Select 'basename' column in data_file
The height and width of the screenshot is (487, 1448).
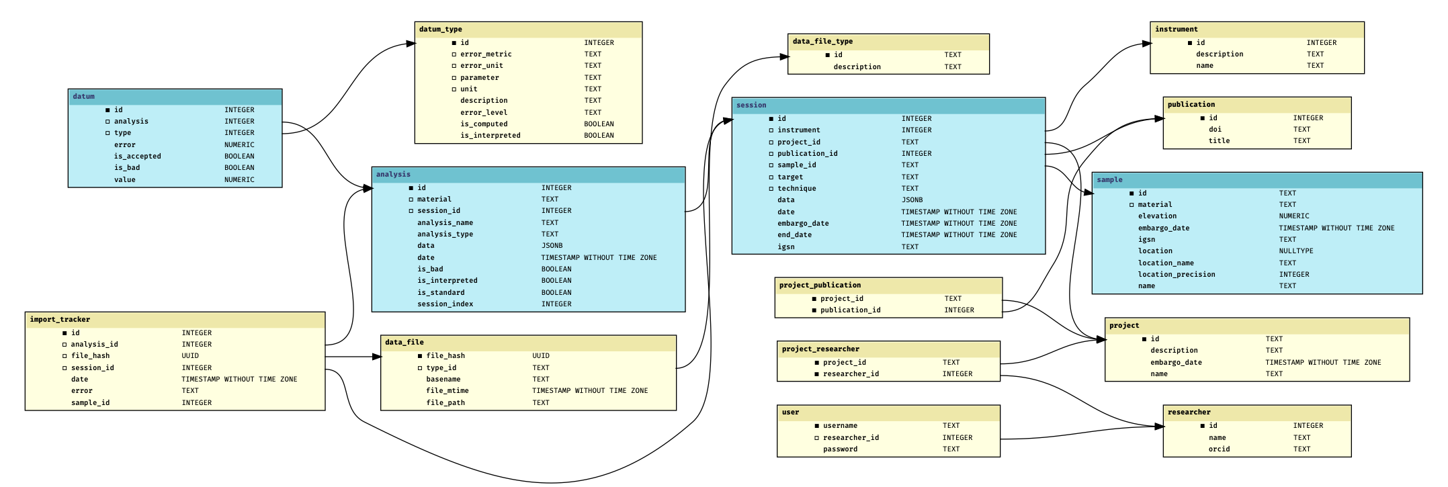click(x=443, y=380)
